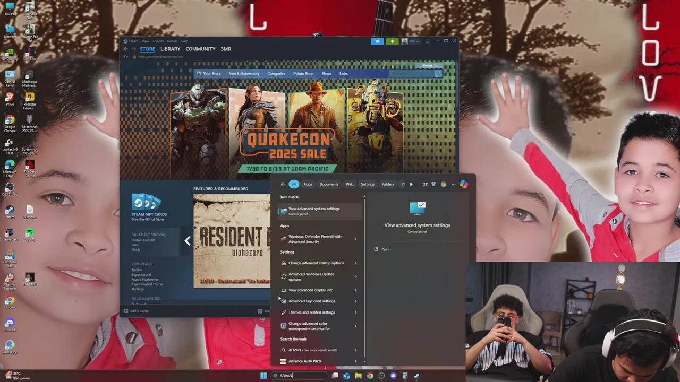
Task: Click the taskbar search field
Action: 300,376
